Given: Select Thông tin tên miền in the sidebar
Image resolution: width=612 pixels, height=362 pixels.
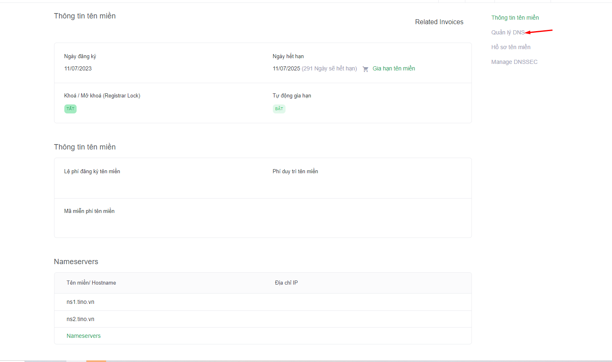Looking at the screenshot, I should tap(515, 18).
